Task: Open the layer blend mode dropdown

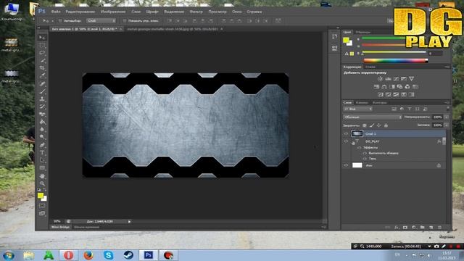Action: tap(372, 117)
